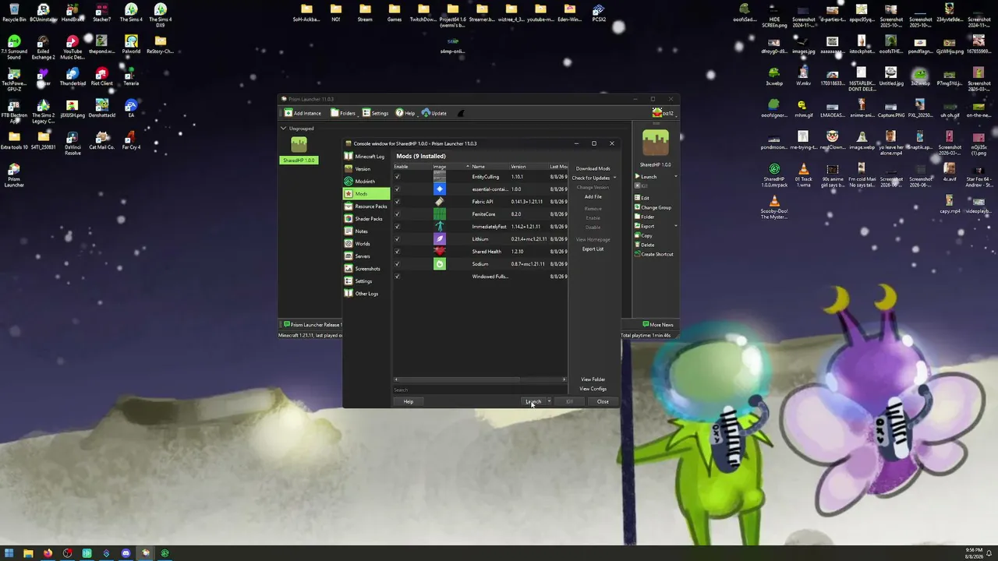This screenshot has width=998, height=561.
Task: Uncheck the FerriteCore mod
Action: [x=398, y=214]
